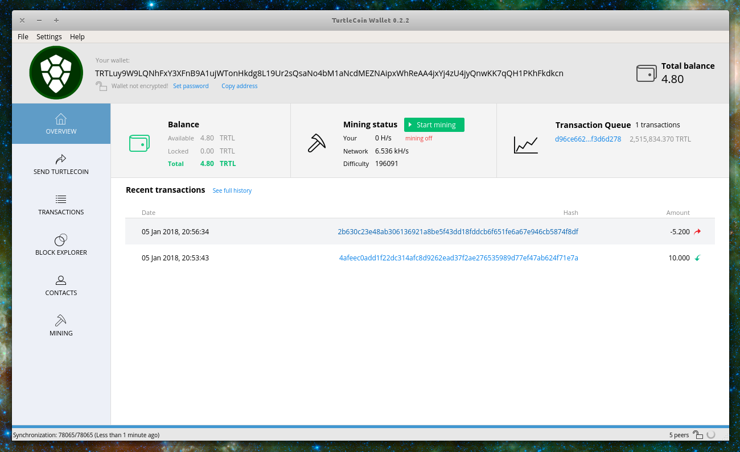Screen dimensions: 740x452
Task: Click the sync spinner icon in status bar
Action: point(711,435)
